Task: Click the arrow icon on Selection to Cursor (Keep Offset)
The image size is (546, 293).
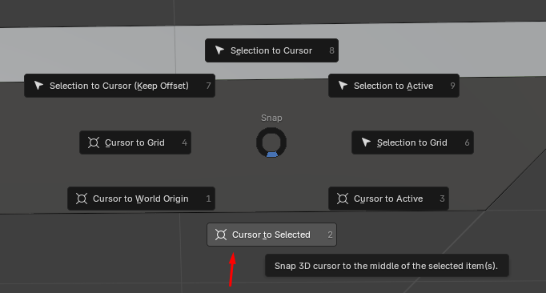Action: tap(38, 86)
